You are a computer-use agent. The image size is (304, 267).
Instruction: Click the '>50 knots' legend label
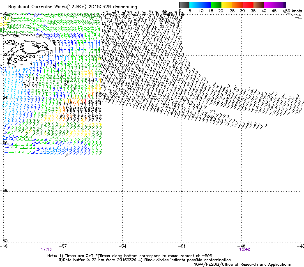292,11
